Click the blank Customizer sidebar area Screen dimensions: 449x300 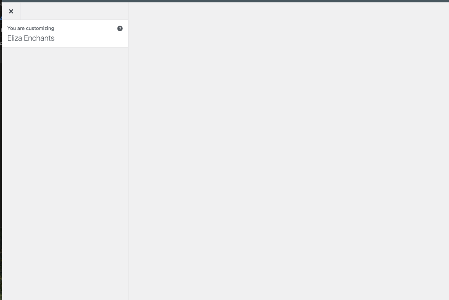(65, 173)
